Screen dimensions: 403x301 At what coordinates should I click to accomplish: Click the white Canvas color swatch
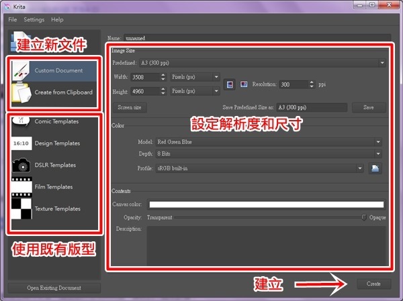click(266, 205)
